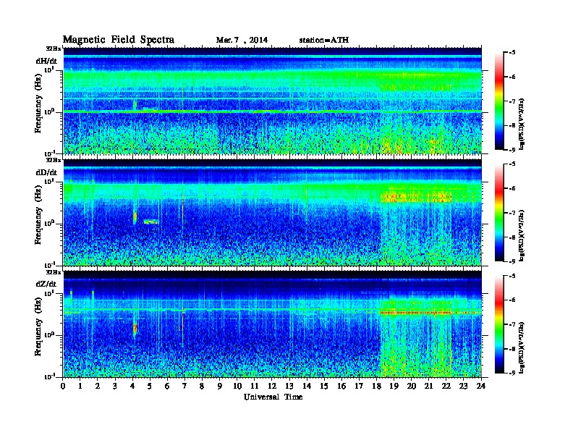Click hour 15 on the time axis
Viewport: 573px width, 443px height.
tap(324, 387)
